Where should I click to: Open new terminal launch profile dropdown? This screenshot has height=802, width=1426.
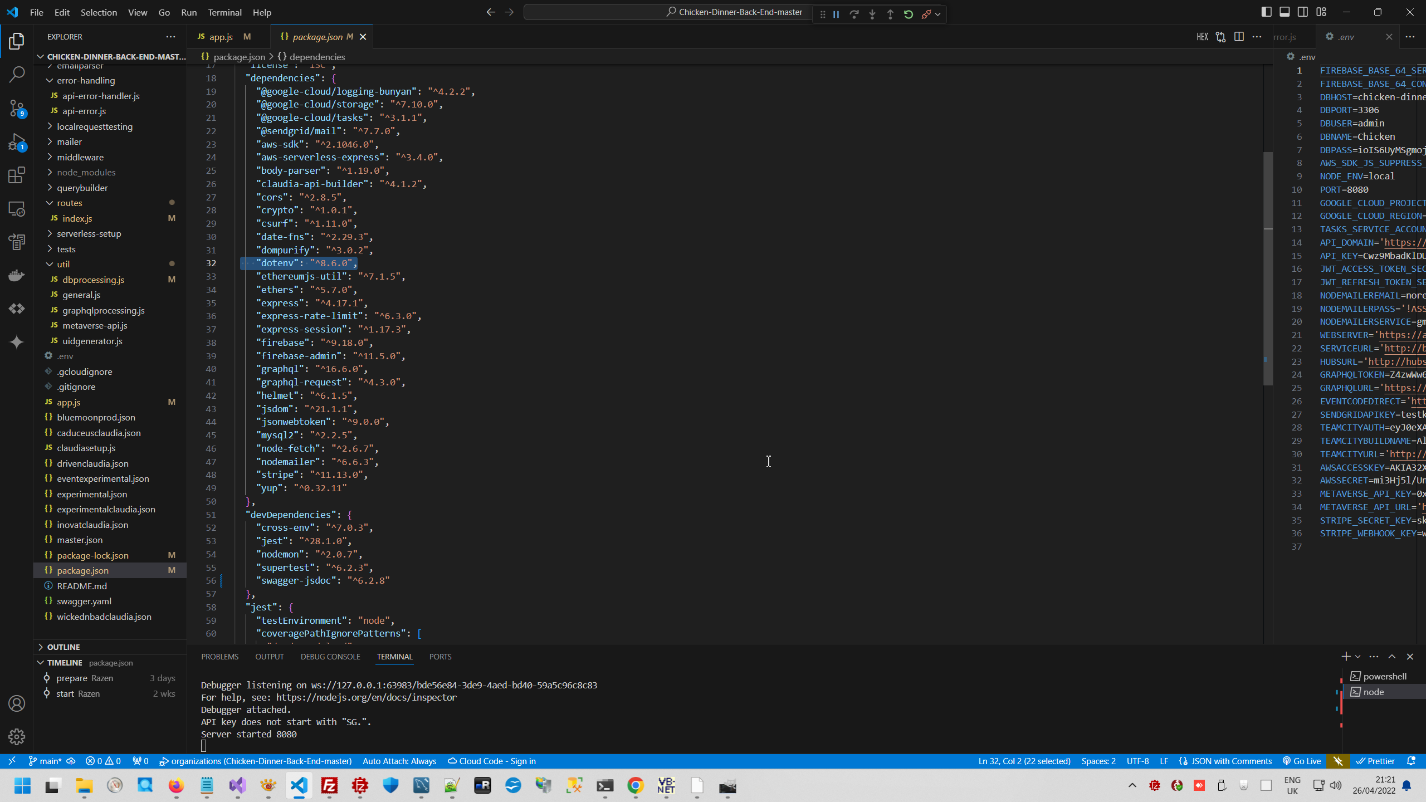point(1358,657)
